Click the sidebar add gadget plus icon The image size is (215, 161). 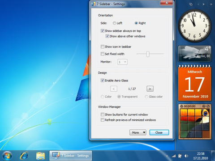point(211,4)
